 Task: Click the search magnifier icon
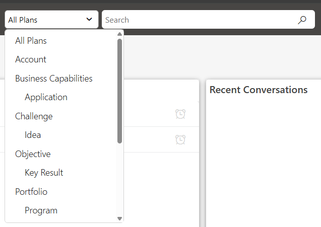pyautogui.click(x=302, y=20)
